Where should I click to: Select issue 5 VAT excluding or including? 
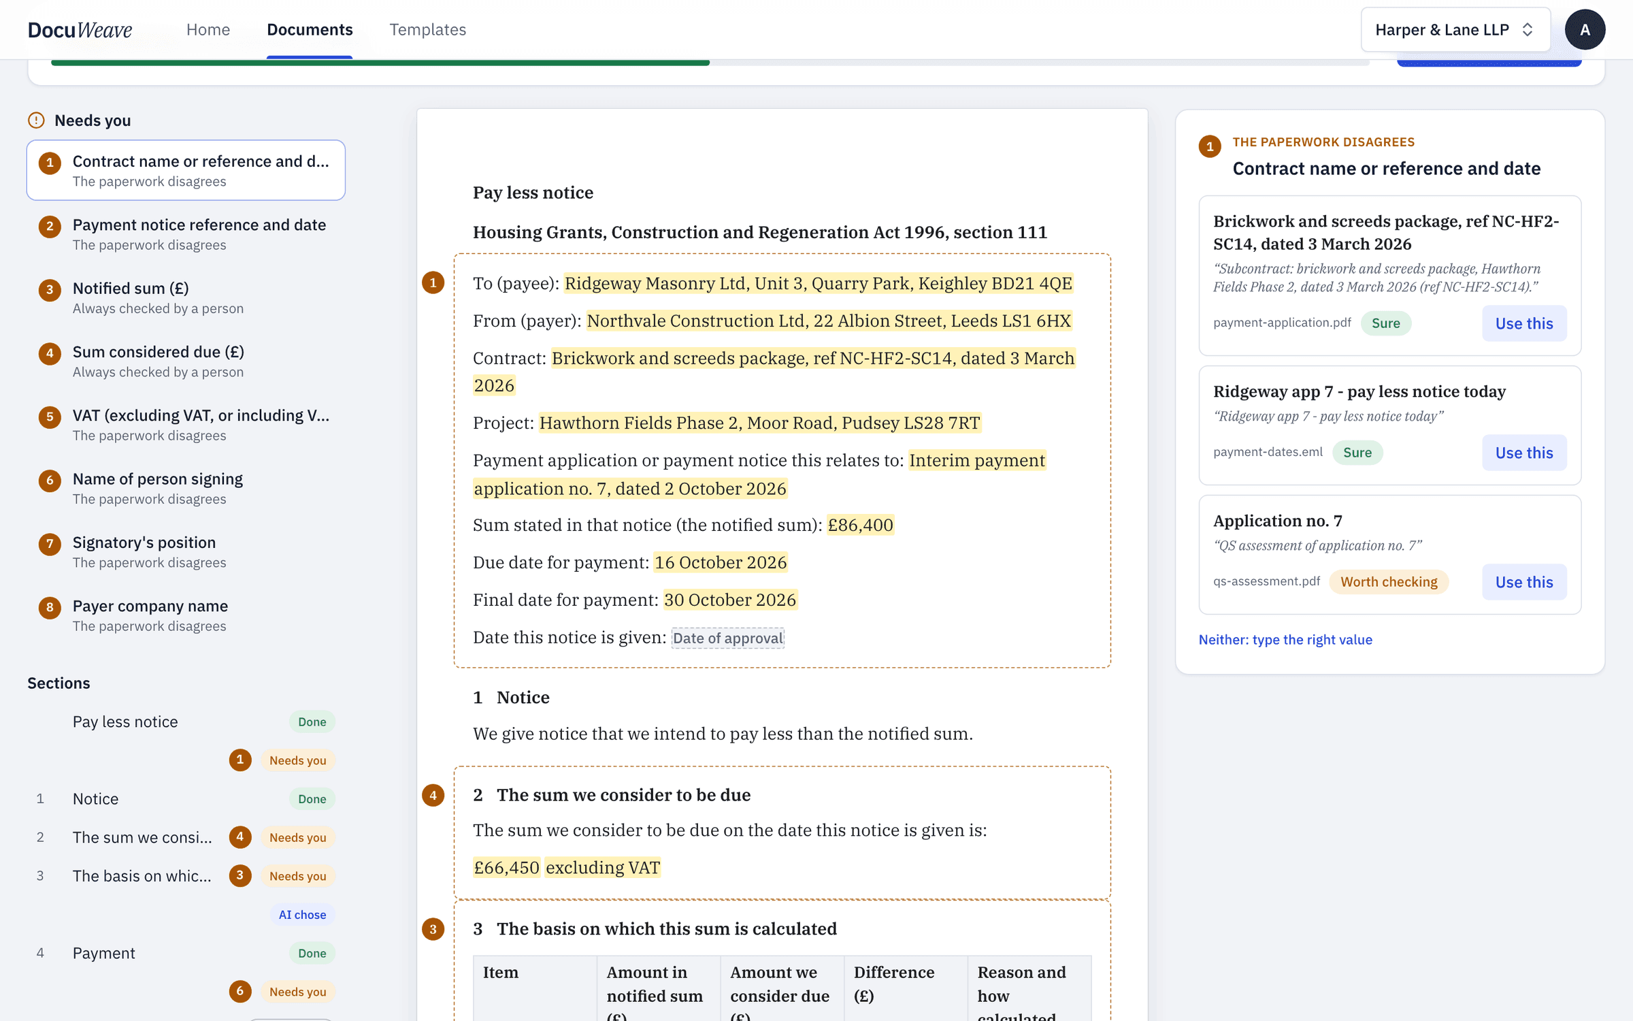(186, 424)
